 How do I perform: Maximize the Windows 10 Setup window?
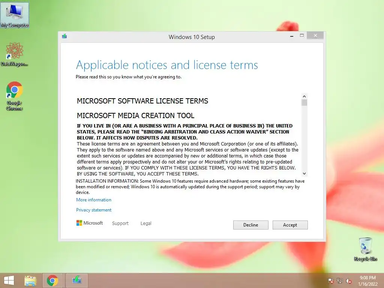click(302, 36)
